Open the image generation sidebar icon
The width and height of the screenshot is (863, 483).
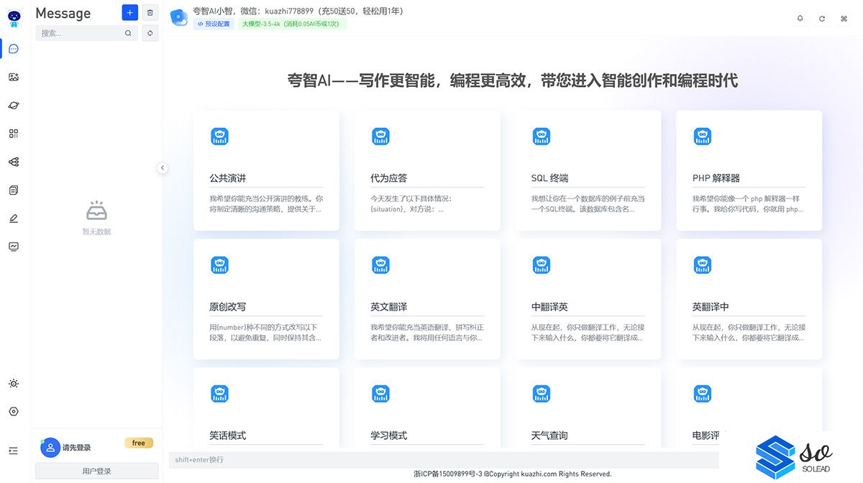(14, 77)
